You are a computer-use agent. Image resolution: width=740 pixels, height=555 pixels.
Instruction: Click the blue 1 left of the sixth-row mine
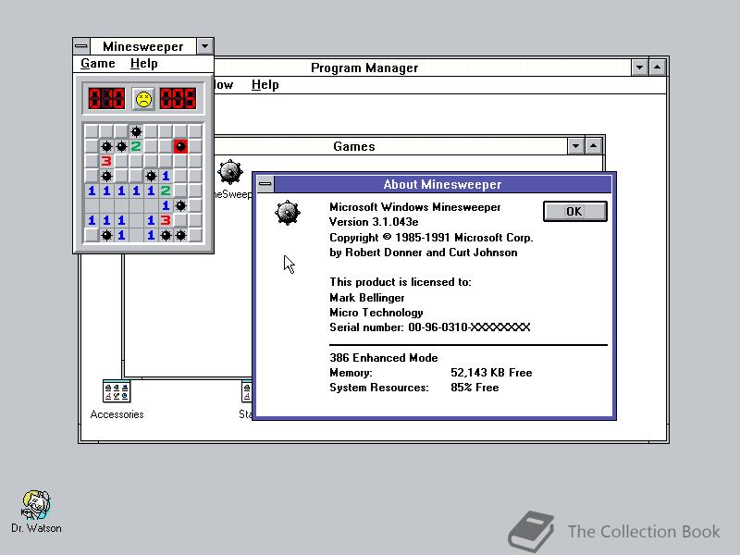click(166, 205)
